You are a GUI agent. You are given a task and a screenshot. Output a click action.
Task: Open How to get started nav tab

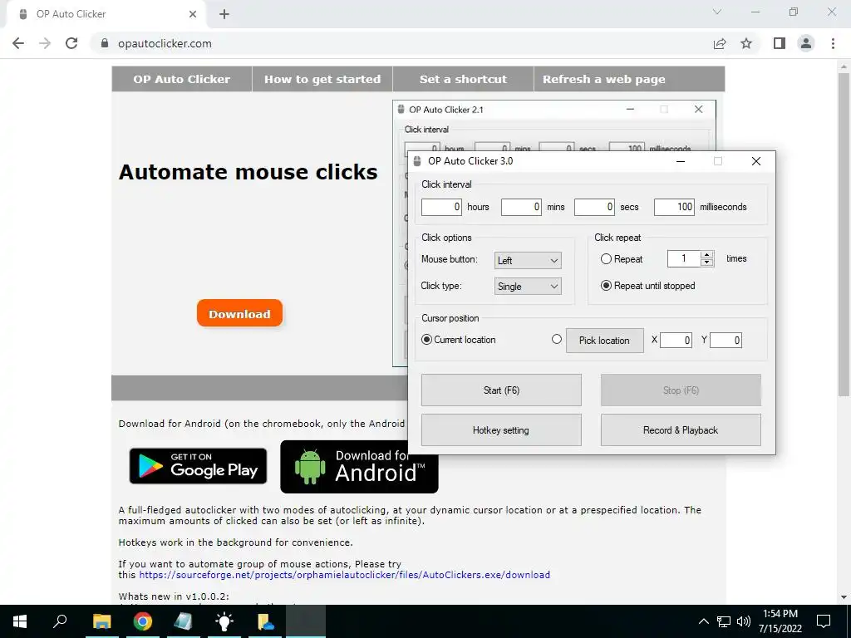tap(322, 79)
